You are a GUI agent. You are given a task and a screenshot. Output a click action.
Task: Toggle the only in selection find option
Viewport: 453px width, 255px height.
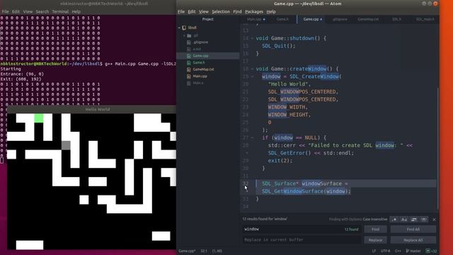coord(413,220)
